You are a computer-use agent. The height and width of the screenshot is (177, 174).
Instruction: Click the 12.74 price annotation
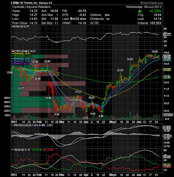[x=120, y=70]
